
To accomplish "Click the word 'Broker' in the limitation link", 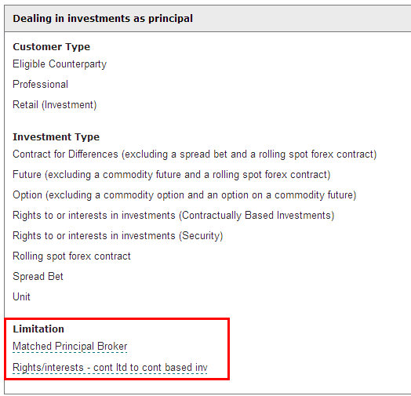I will point(112,346).
